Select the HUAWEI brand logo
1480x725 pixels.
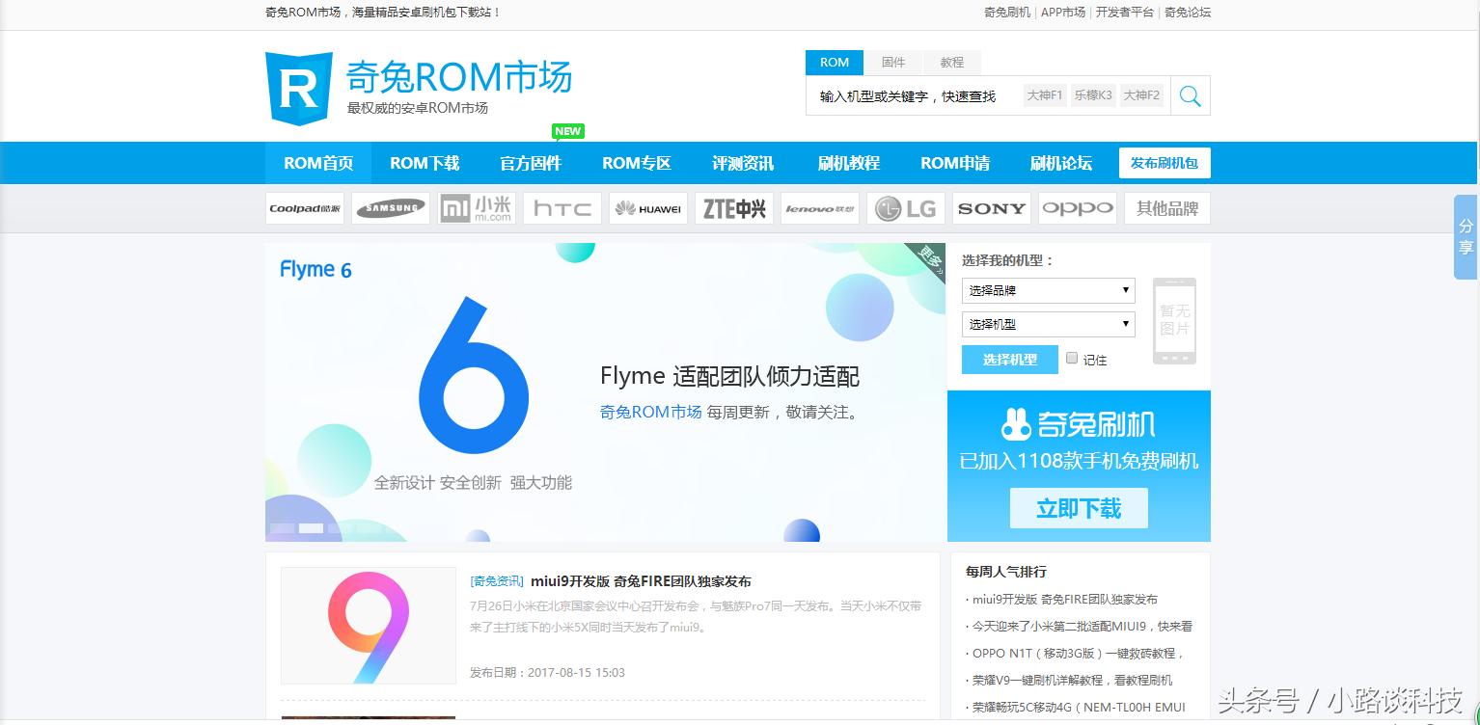pyautogui.click(x=647, y=207)
